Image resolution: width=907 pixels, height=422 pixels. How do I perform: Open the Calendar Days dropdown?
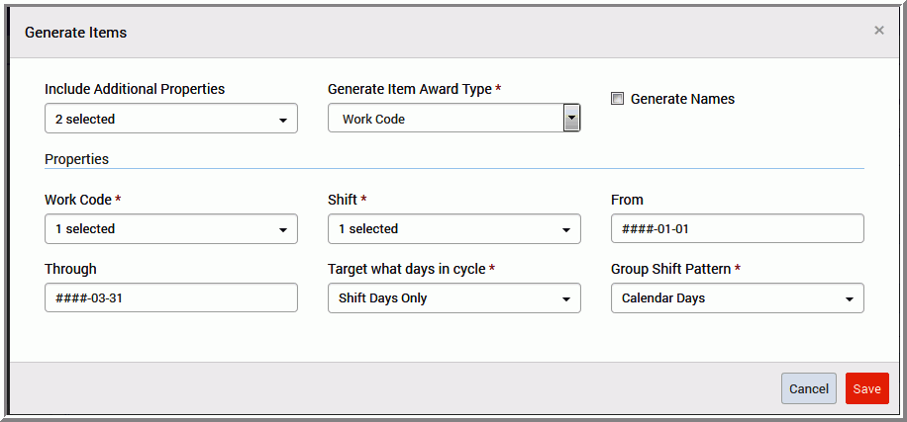point(738,297)
